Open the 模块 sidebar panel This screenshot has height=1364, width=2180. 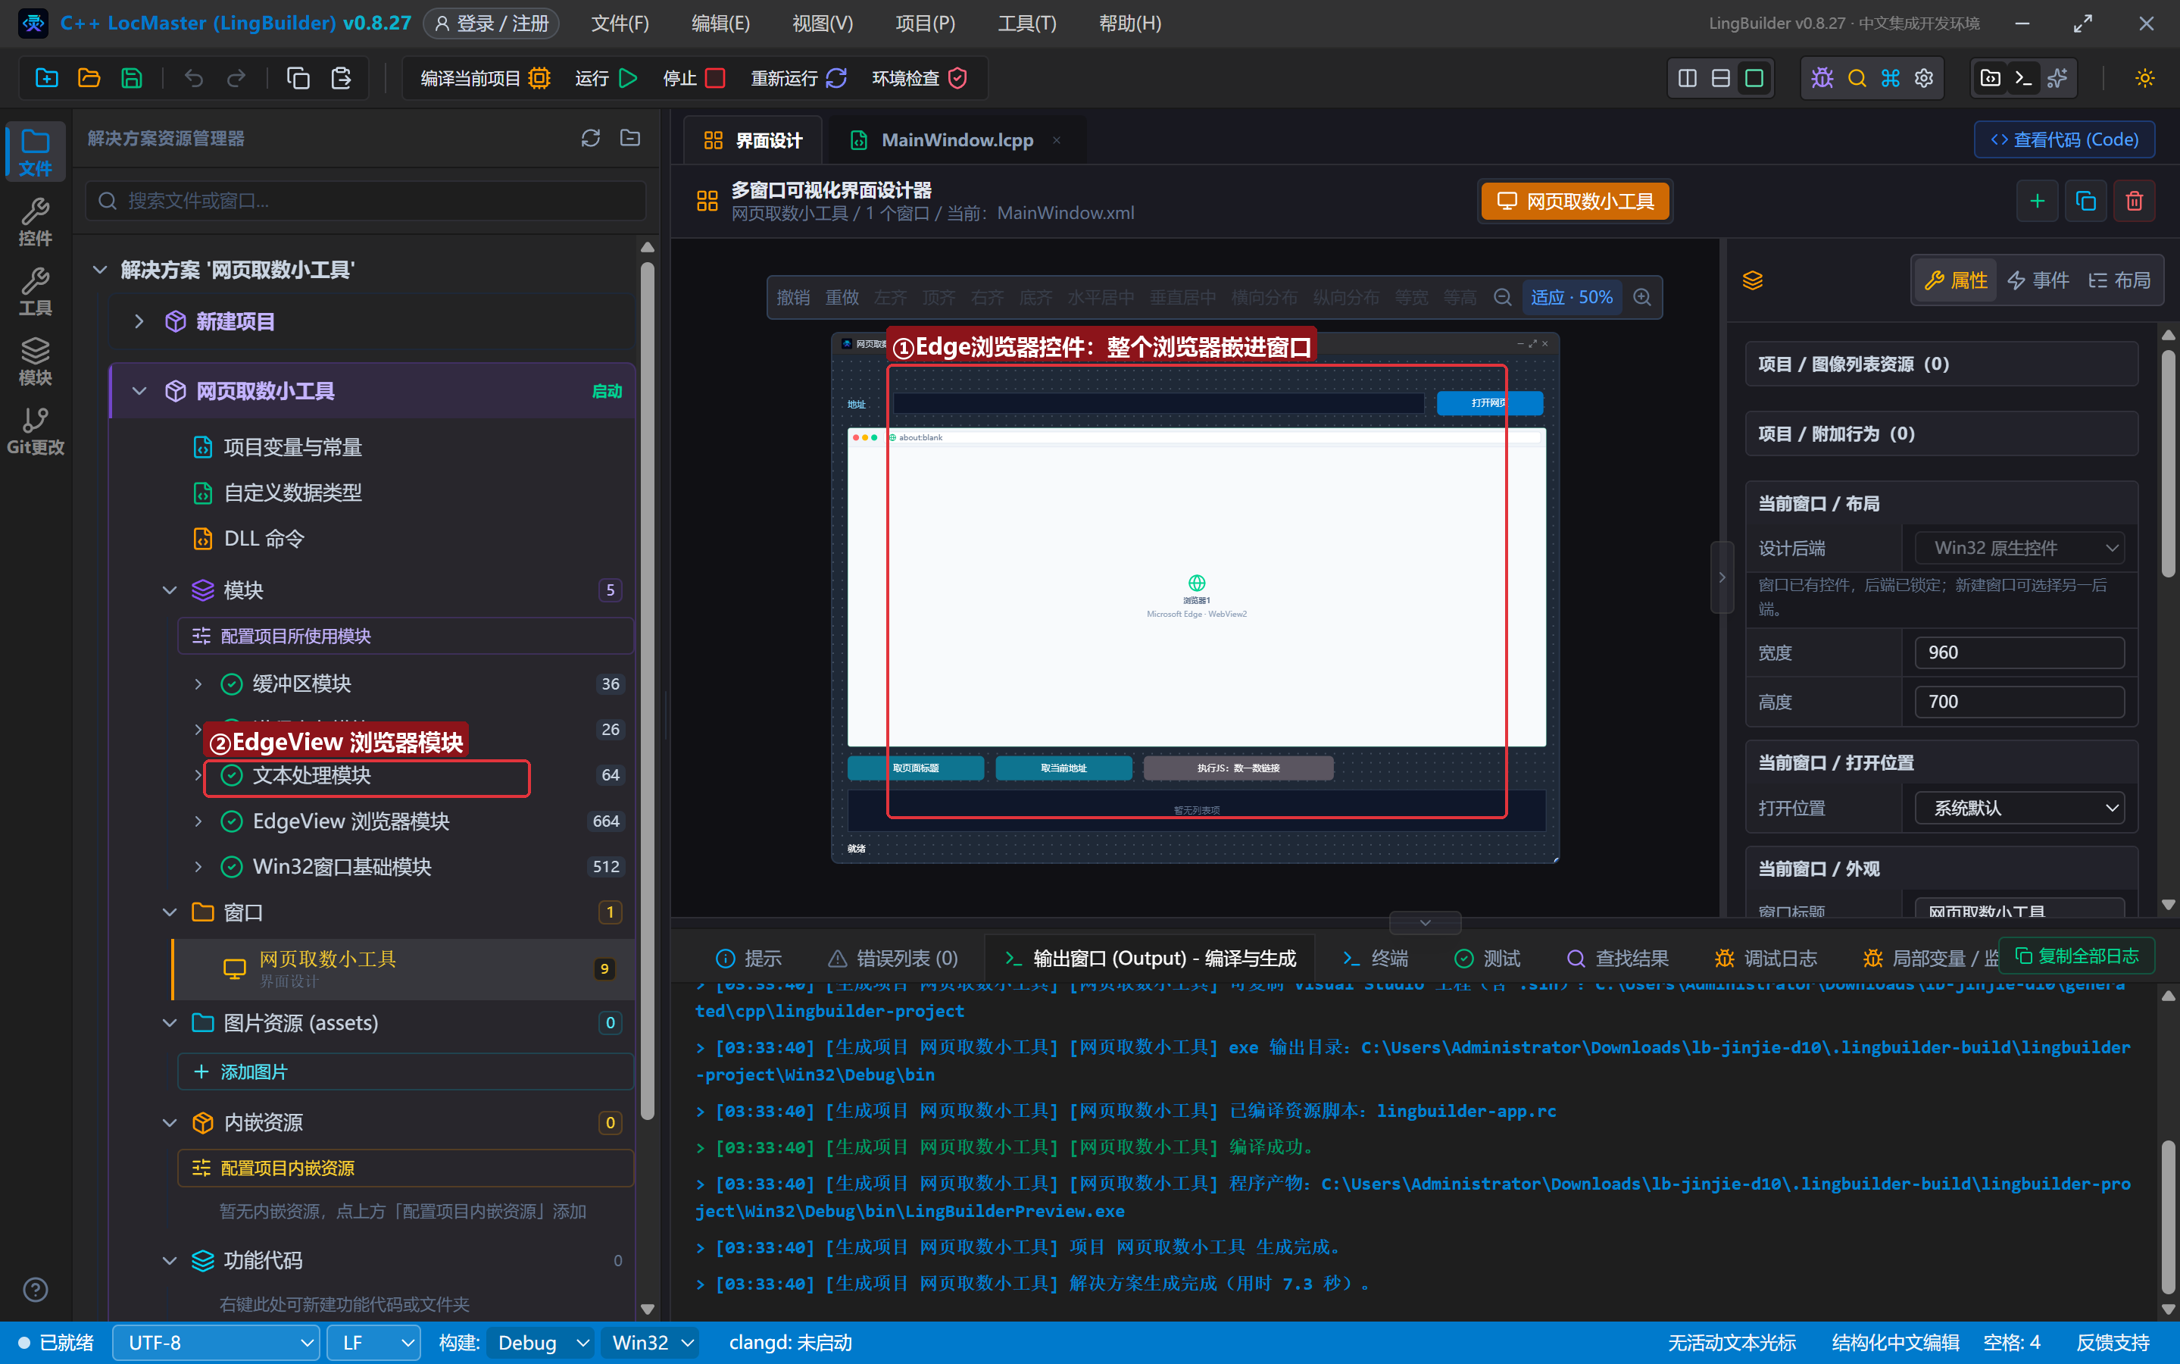click(35, 361)
